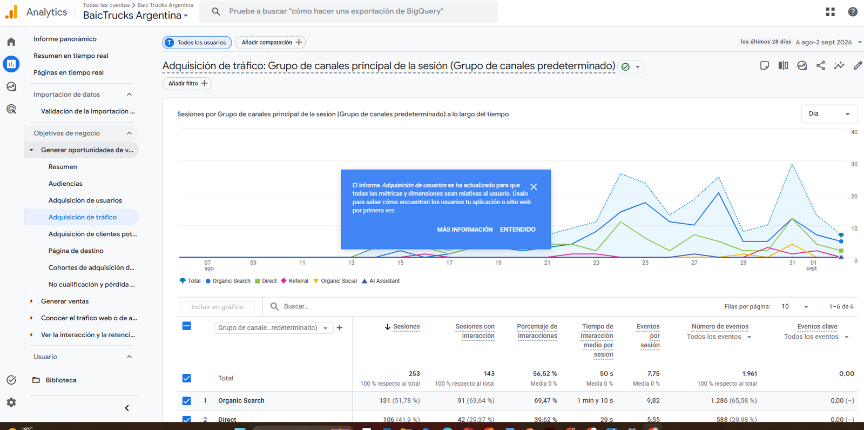Click the Analytics search bar

348,11
